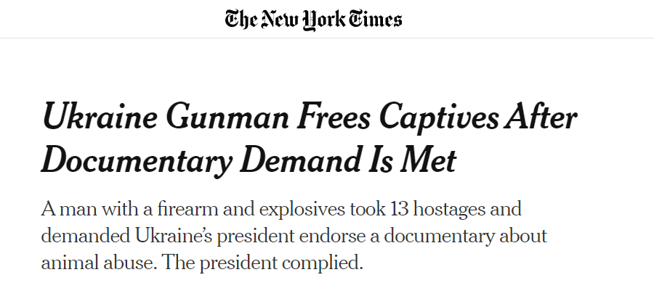Click the sentence "The president complied."
The image size is (654, 288).
(x=262, y=264)
